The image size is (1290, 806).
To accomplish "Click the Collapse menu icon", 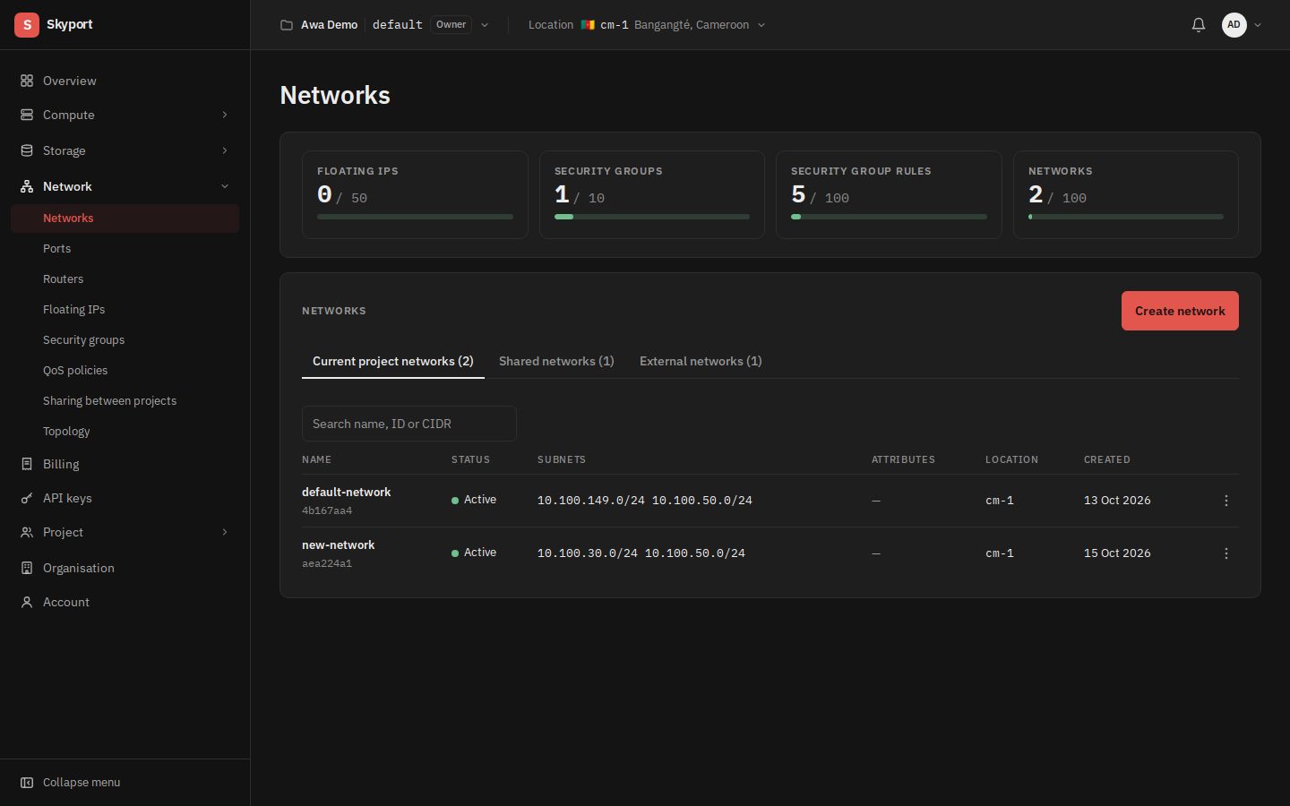I will 27,783.
